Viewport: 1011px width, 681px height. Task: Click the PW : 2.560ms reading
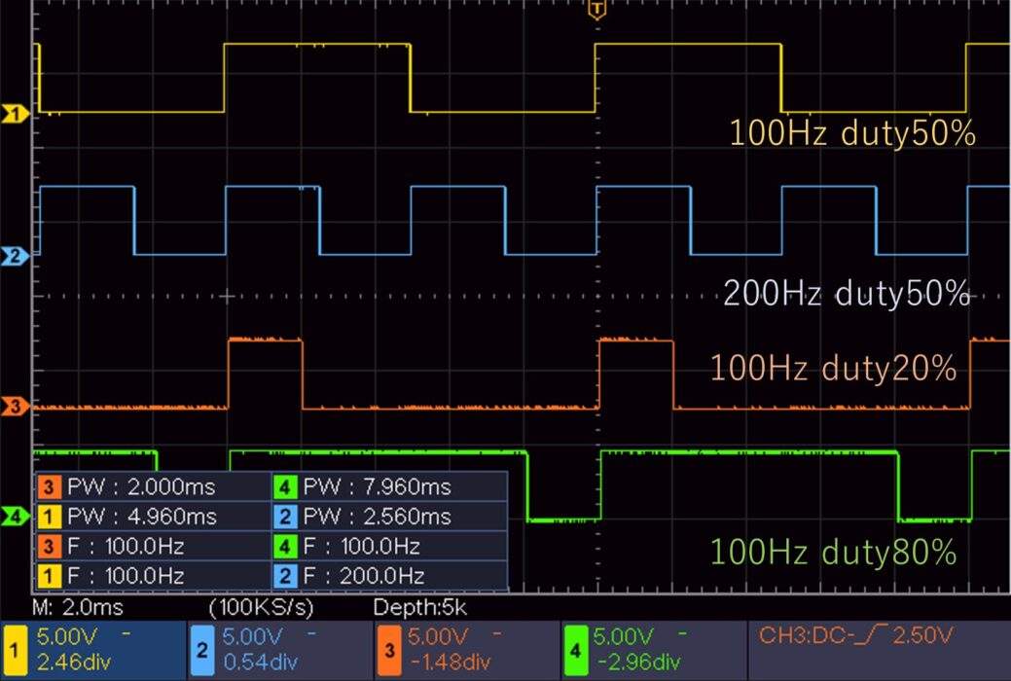(378, 517)
